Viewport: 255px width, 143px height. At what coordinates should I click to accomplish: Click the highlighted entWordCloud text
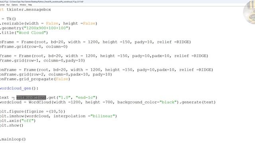pyautogui.click(x=31, y=97)
